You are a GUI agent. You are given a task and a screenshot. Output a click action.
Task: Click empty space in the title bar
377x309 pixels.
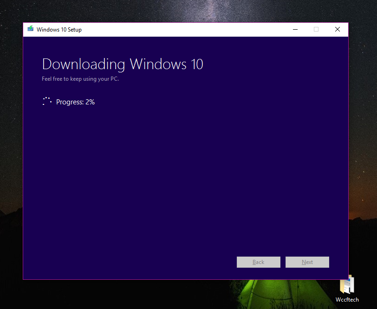tap(186, 29)
